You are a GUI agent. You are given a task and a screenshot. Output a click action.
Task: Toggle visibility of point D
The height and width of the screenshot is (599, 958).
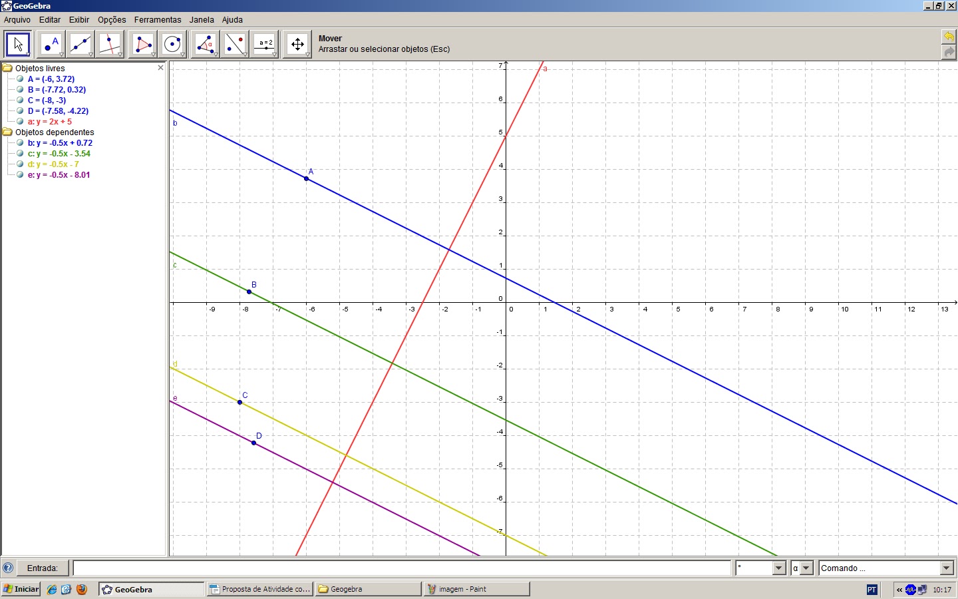tap(20, 110)
